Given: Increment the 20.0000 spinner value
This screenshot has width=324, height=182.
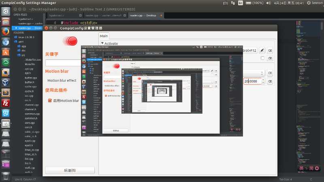Looking at the screenshot, I should click(x=263, y=80).
